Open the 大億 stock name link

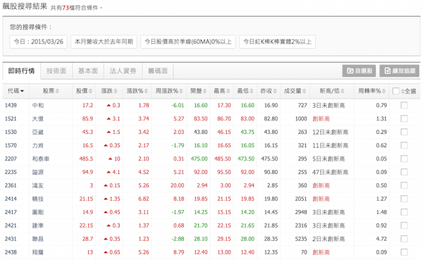pyautogui.click(x=38, y=118)
